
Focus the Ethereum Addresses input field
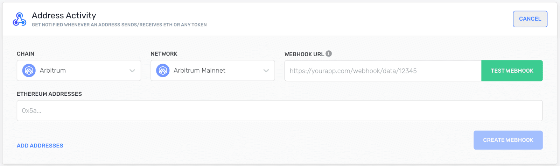279,111
